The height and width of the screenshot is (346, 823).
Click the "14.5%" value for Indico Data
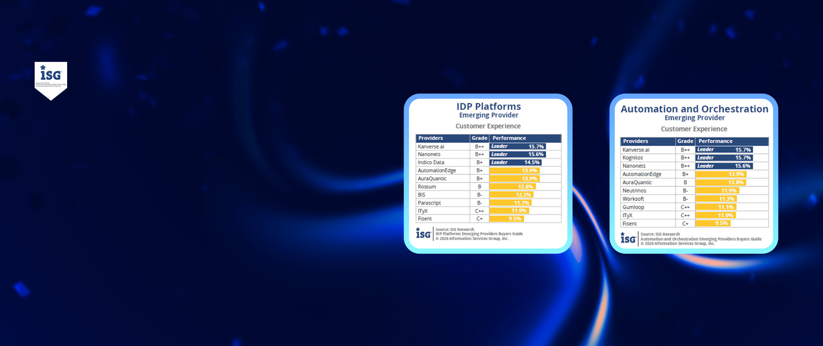532,163
